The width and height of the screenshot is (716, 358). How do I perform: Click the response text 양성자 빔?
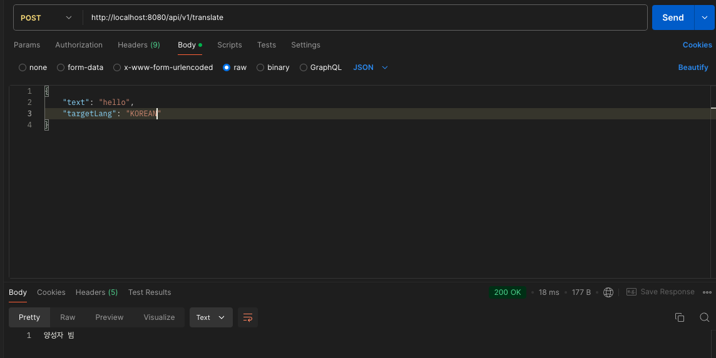(59, 336)
